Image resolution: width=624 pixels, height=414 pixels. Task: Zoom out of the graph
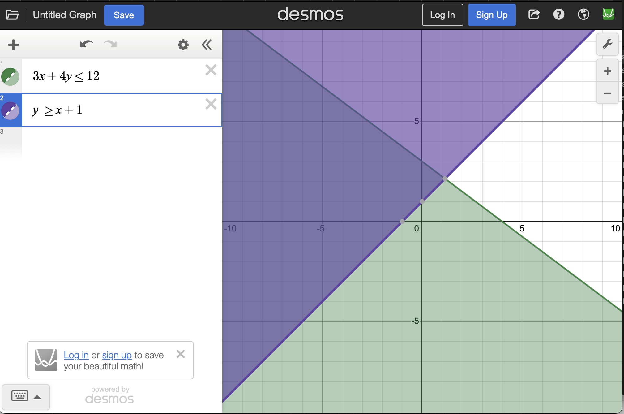click(x=607, y=93)
